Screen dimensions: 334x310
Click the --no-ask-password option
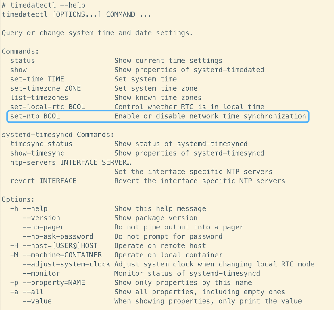pos(58,236)
